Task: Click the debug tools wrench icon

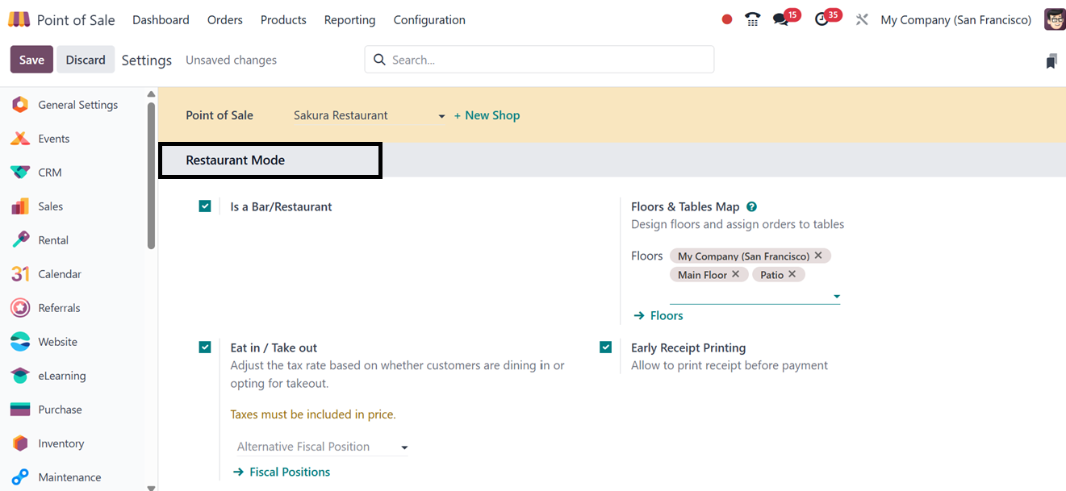Action: 862,20
